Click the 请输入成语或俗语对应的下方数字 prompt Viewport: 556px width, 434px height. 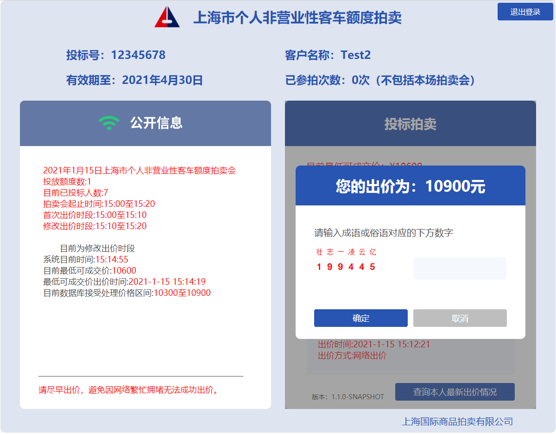point(384,233)
